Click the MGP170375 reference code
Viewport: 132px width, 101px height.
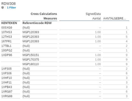pyautogui.click(x=31, y=60)
